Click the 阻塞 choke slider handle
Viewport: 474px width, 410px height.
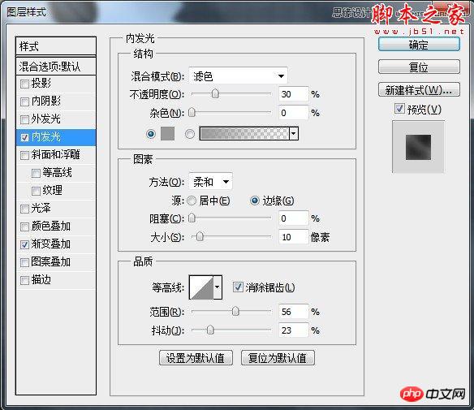pos(192,218)
